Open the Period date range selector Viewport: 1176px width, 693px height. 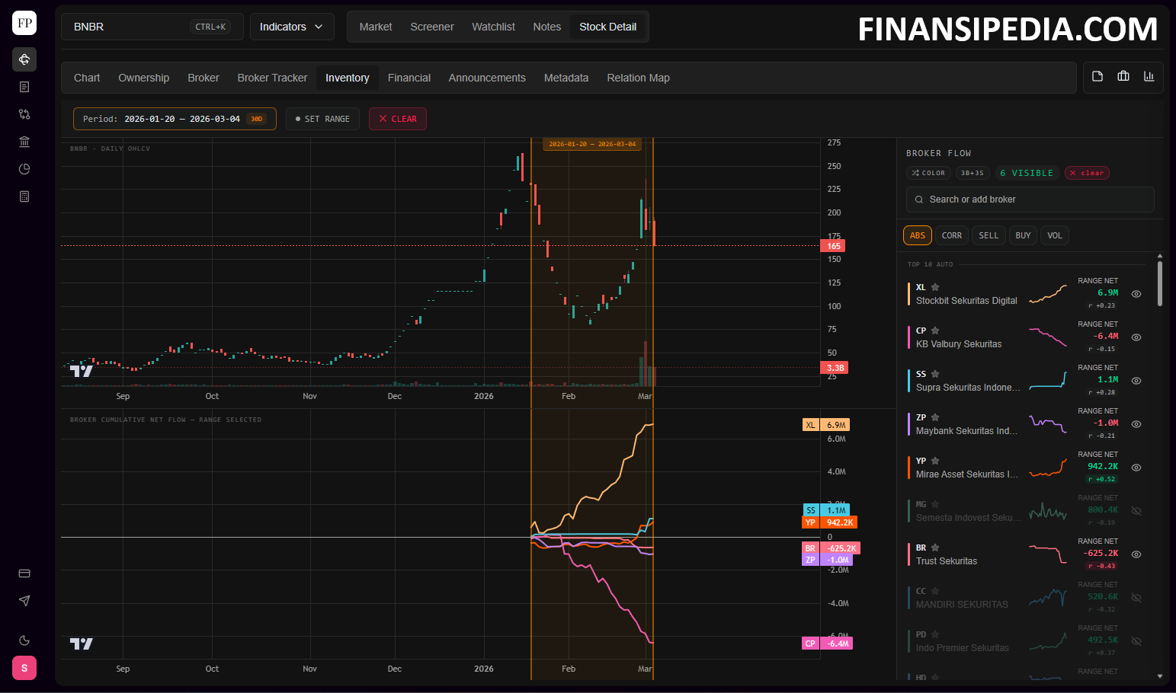175,119
